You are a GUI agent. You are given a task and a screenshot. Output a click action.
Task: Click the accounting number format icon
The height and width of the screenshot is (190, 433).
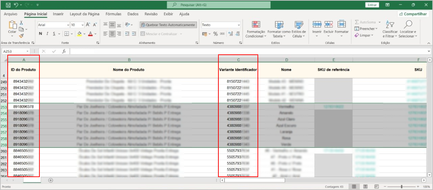pyautogui.click(x=205, y=34)
